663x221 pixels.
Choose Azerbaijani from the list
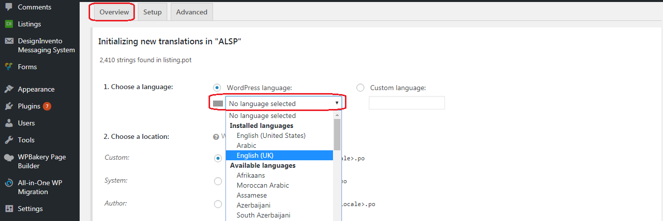[279, 205]
